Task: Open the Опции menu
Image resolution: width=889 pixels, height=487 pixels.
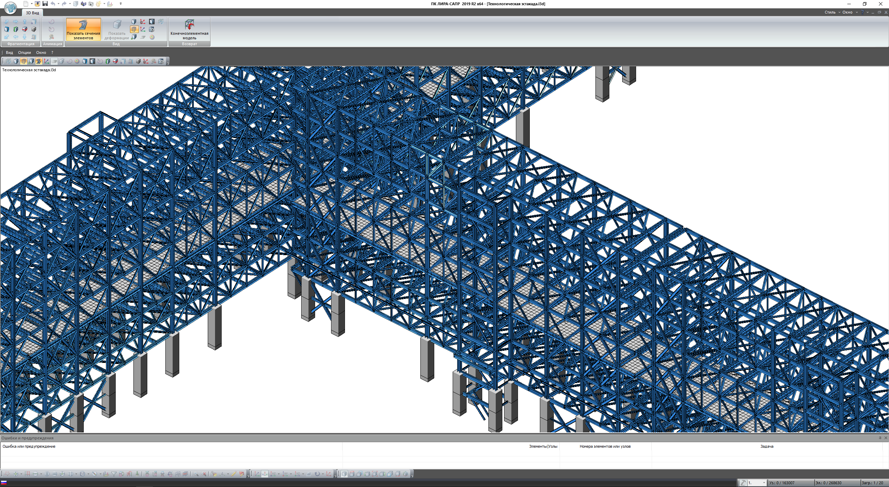Action: 24,52
